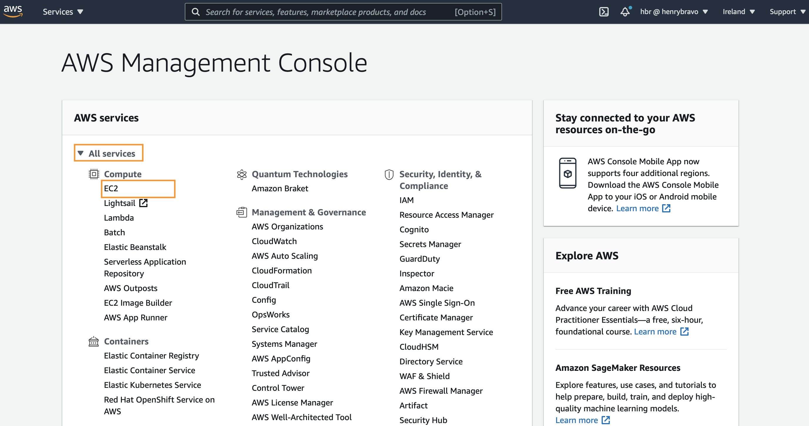Focus the services search field
This screenshot has height=426, width=809.
(x=343, y=12)
